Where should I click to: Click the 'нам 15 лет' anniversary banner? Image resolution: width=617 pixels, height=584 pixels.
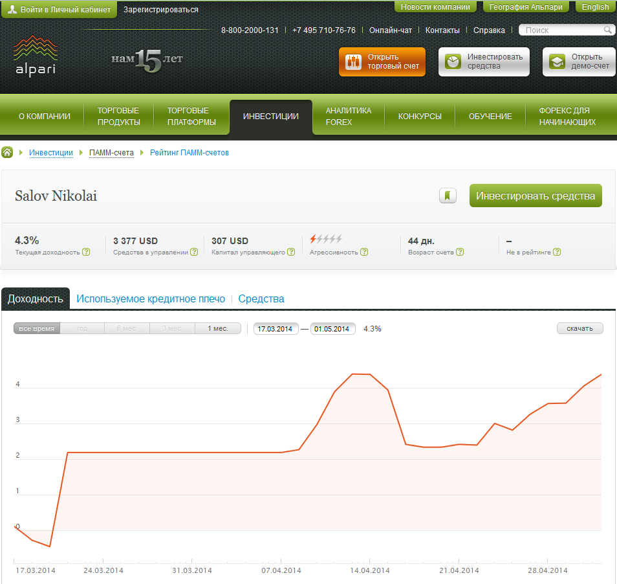[147, 60]
